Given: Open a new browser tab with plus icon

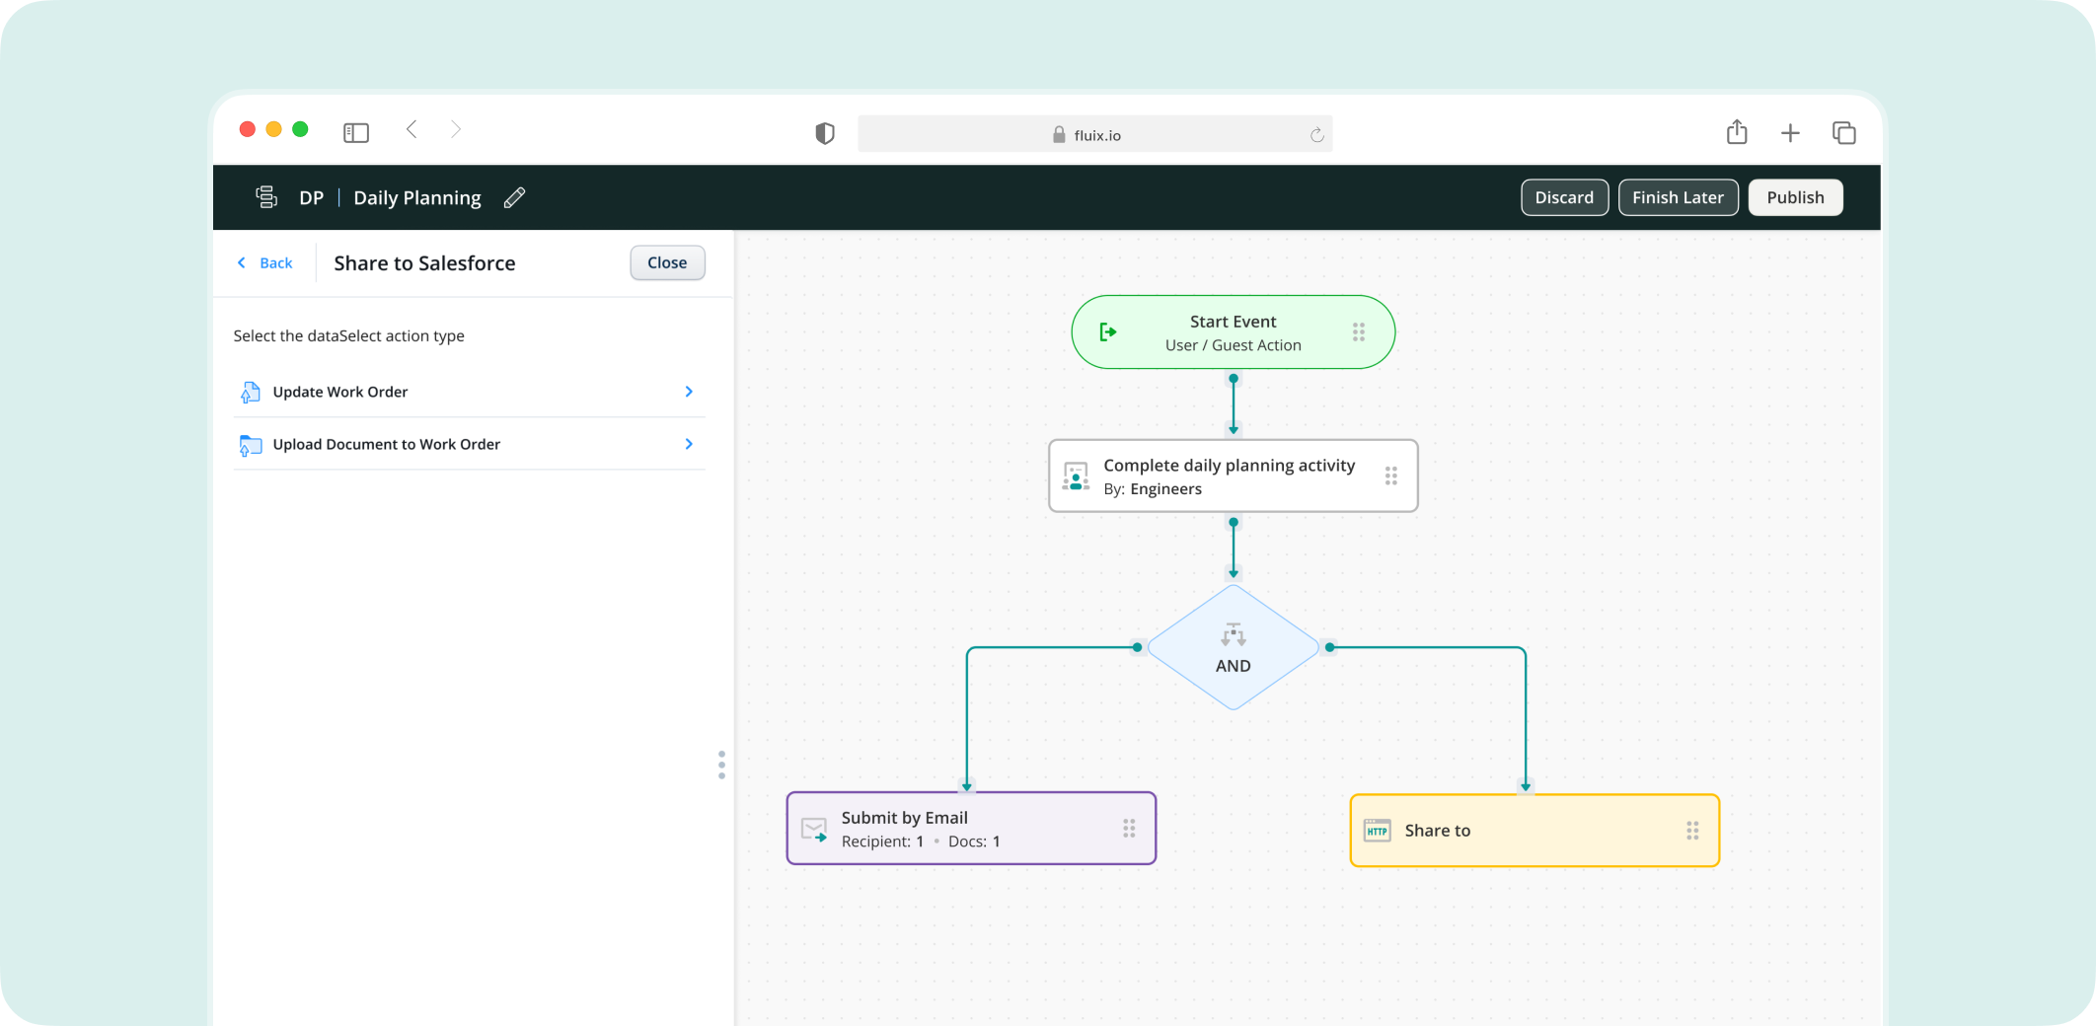Looking at the screenshot, I should point(1790,133).
